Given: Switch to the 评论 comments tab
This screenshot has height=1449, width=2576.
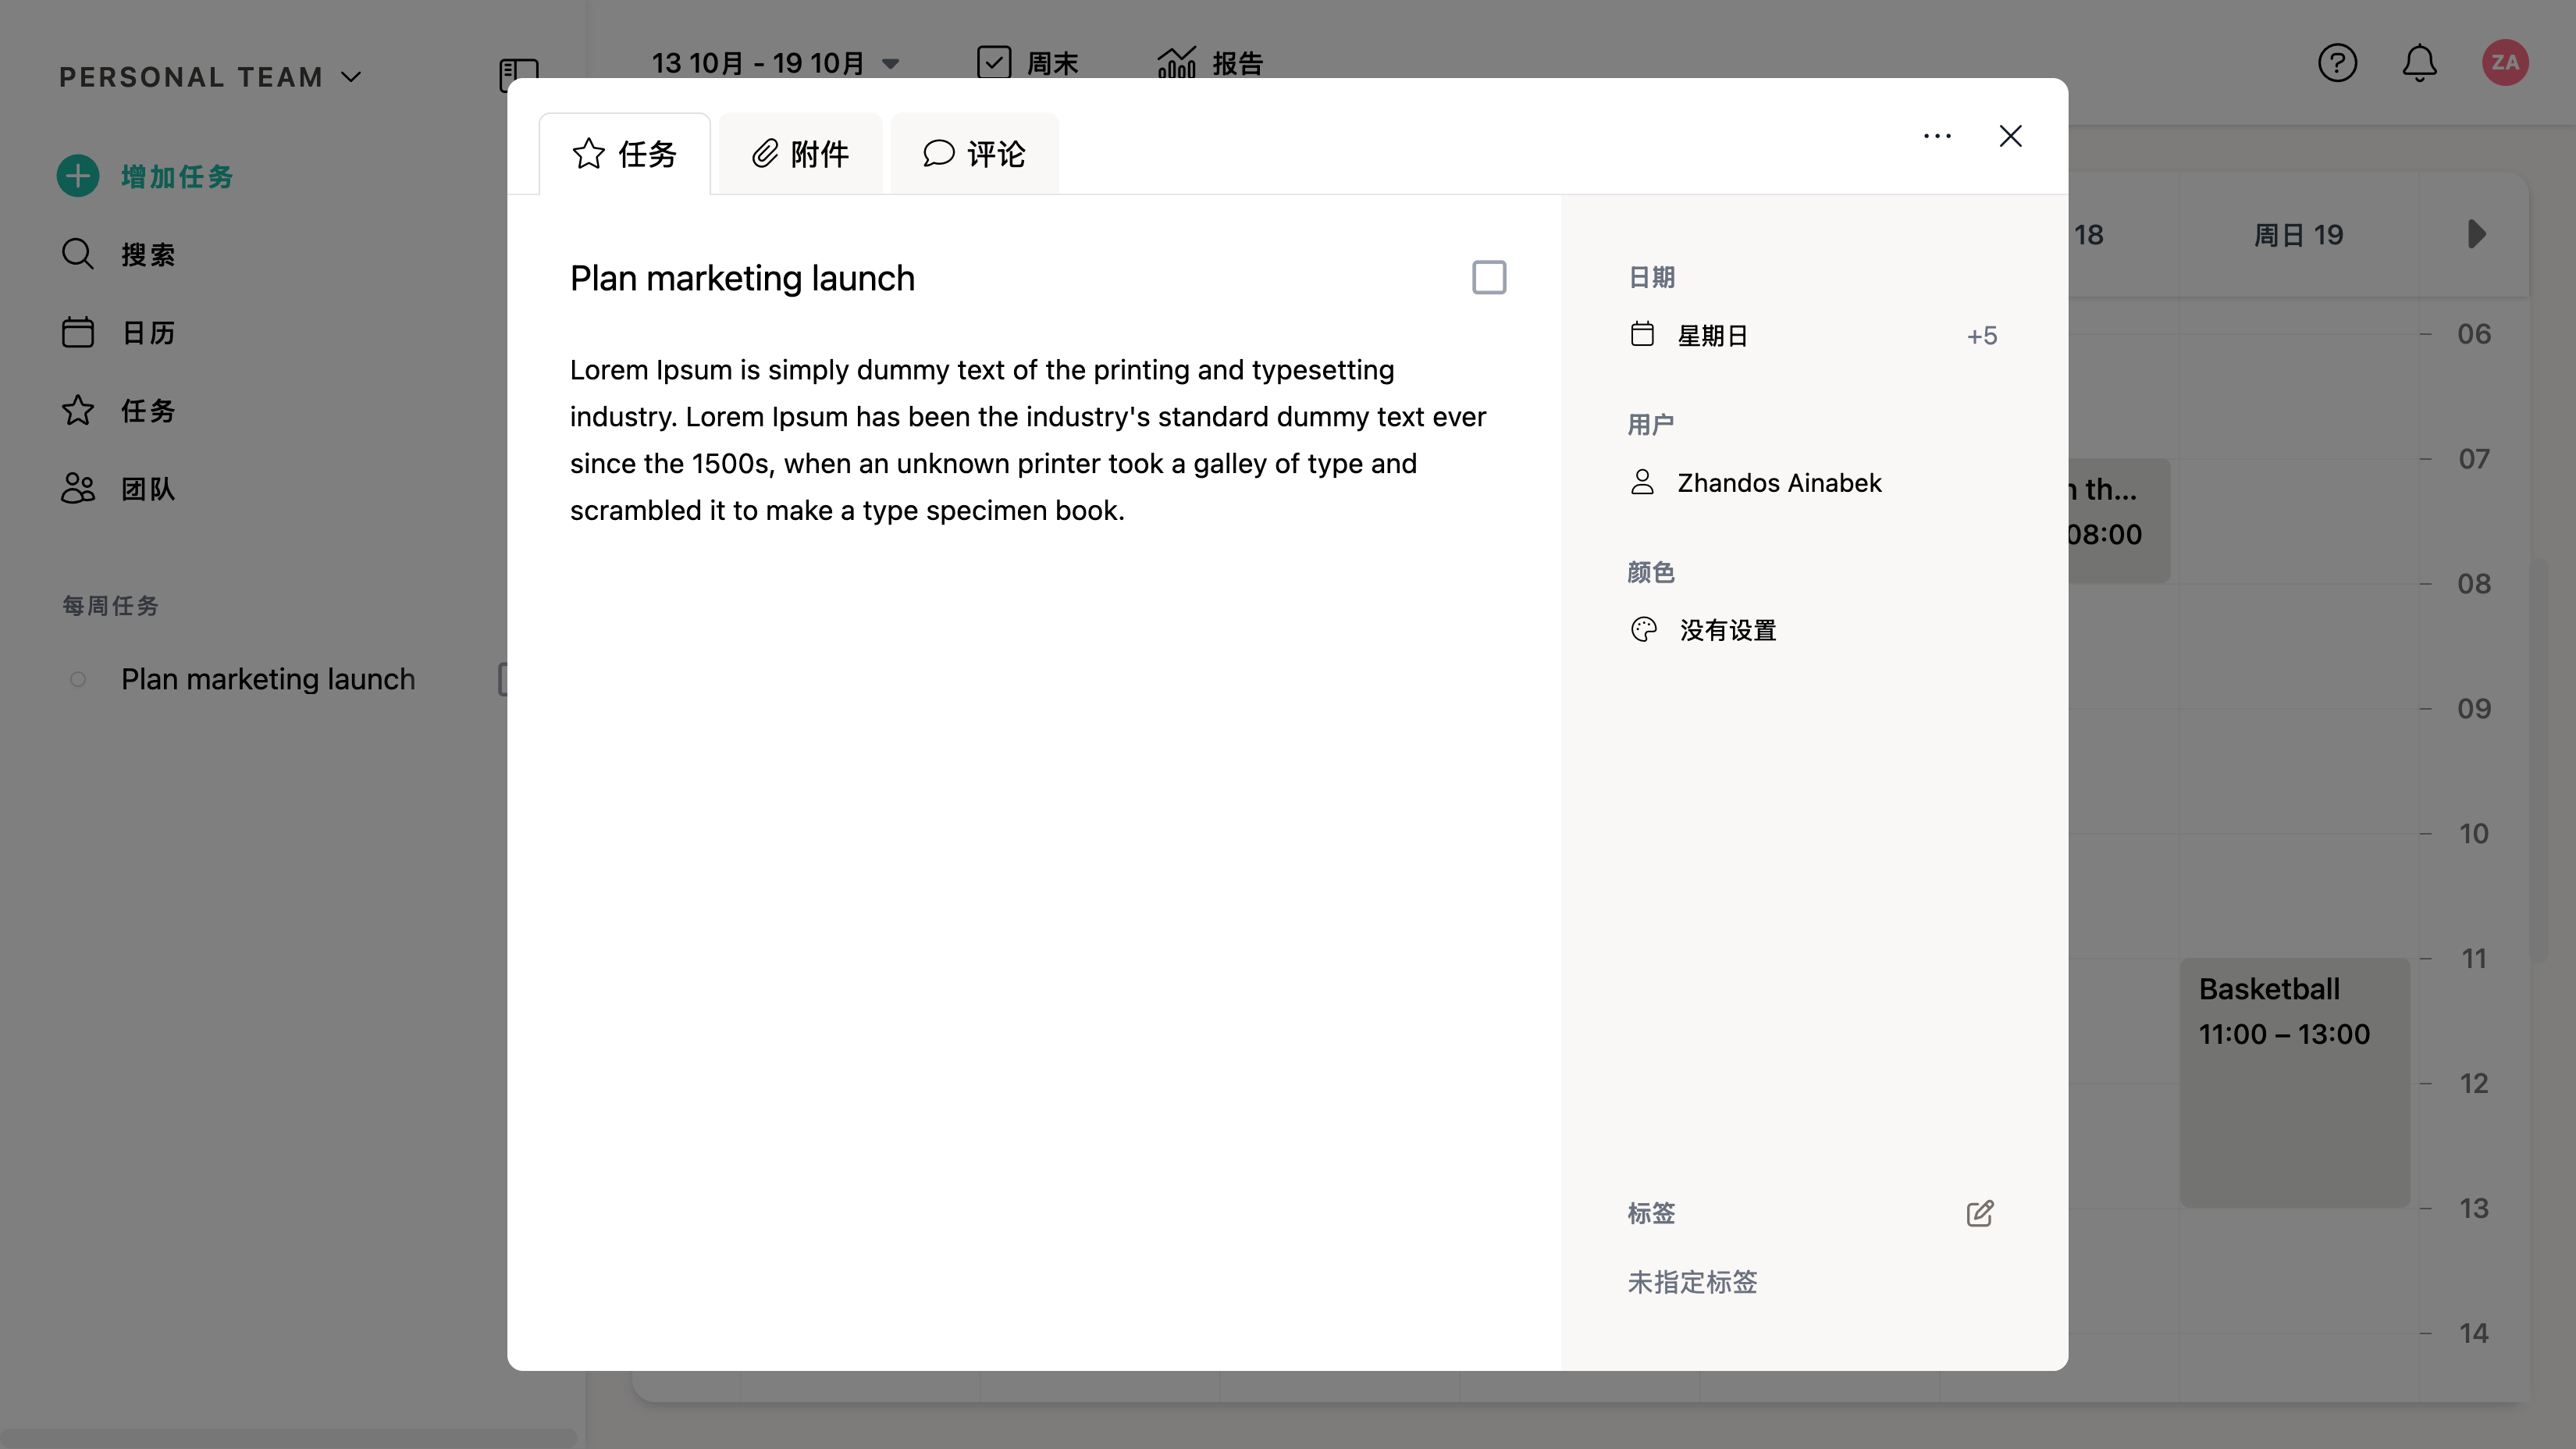Looking at the screenshot, I should (x=974, y=154).
